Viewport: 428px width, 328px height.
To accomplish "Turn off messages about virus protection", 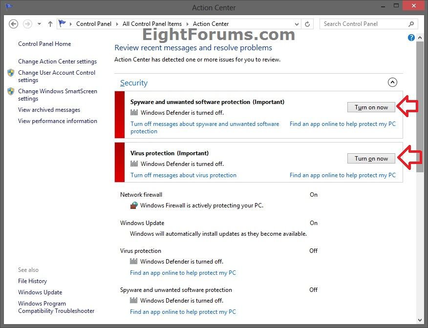I will click(x=183, y=175).
